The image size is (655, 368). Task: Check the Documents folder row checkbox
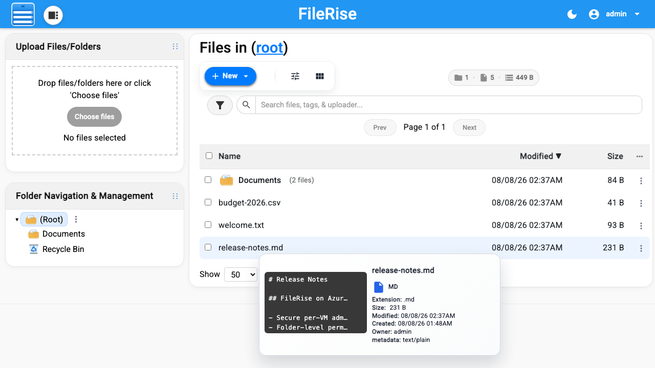click(x=208, y=180)
